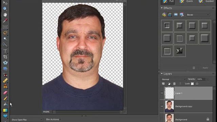Select Layer 1 in Layers panel

coord(189,93)
